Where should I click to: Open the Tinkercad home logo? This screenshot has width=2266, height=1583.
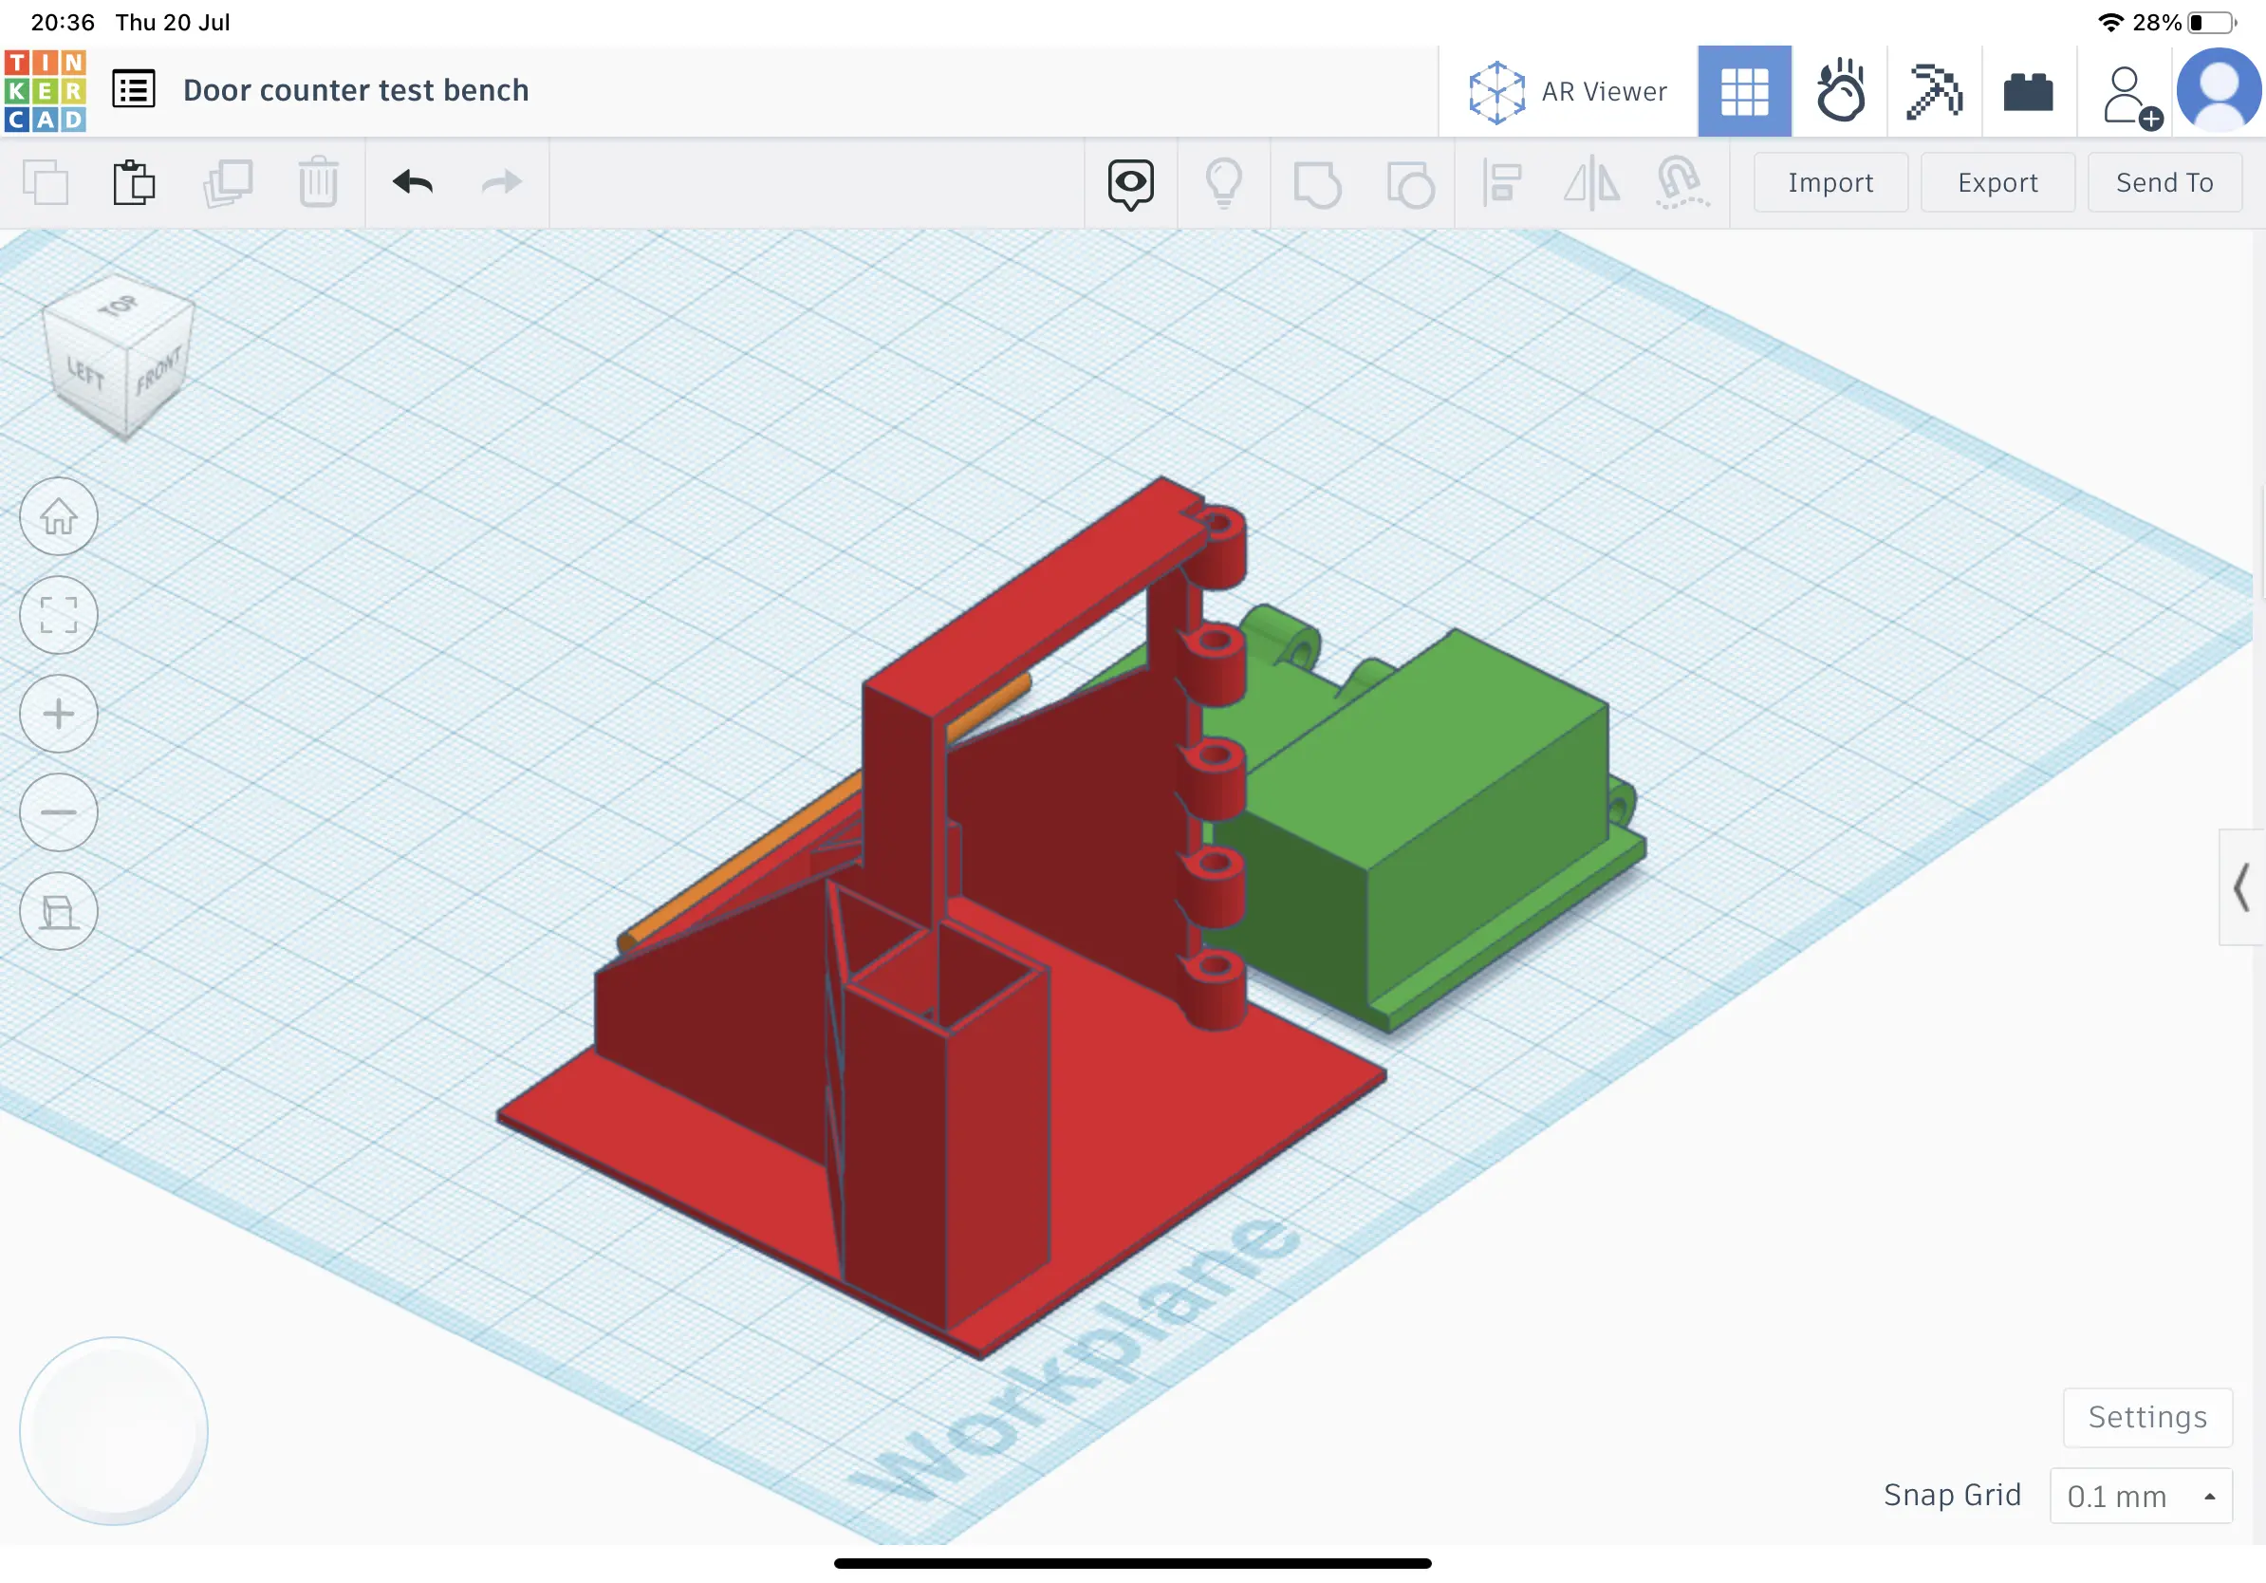(46, 90)
